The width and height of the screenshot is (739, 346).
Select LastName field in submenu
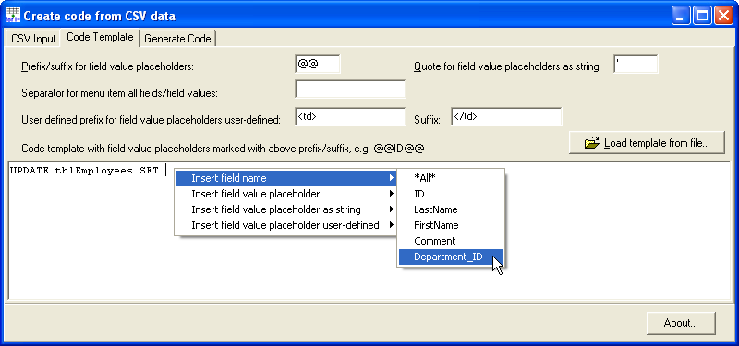point(451,209)
